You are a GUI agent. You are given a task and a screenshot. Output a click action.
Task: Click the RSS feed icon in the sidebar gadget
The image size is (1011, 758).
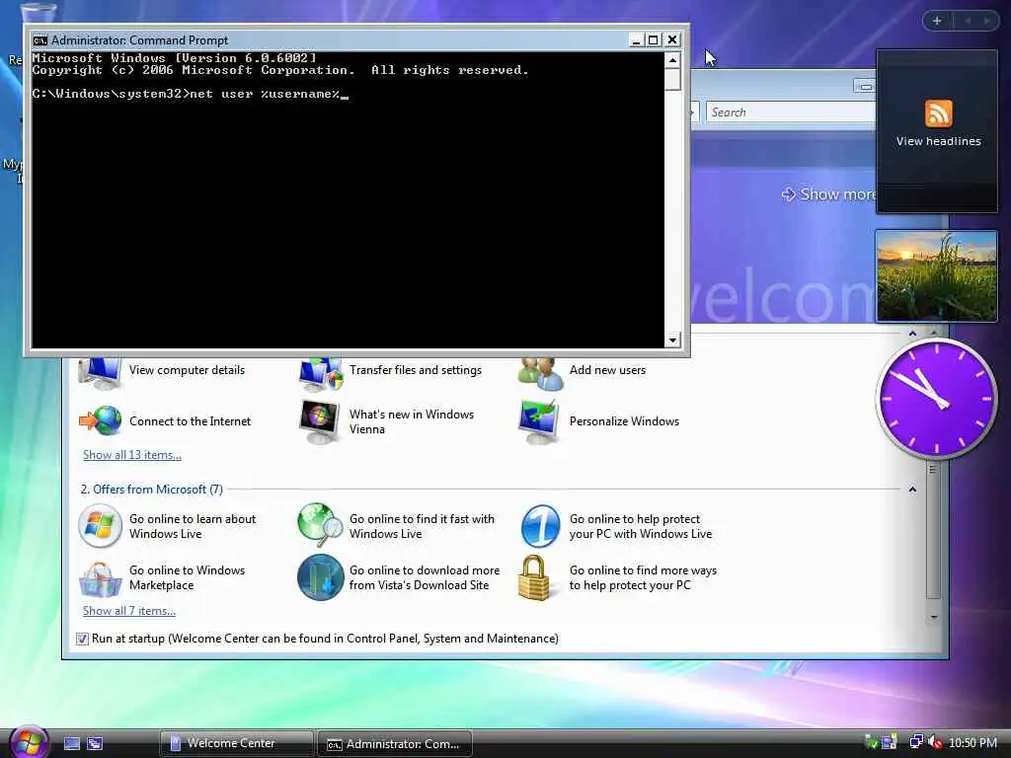(938, 114)
